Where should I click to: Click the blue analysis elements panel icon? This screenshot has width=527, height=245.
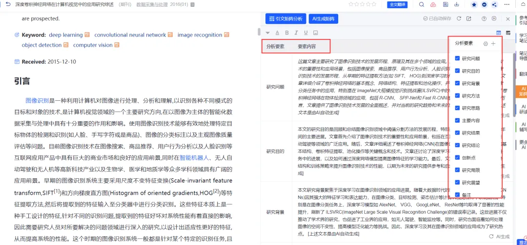click(498, 33)
